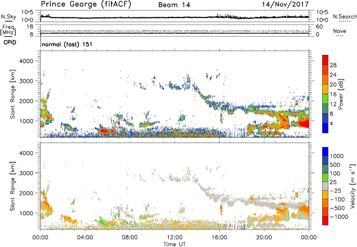
Task: Click the Freq. [MHz] axis label
Action: (8, 30)
